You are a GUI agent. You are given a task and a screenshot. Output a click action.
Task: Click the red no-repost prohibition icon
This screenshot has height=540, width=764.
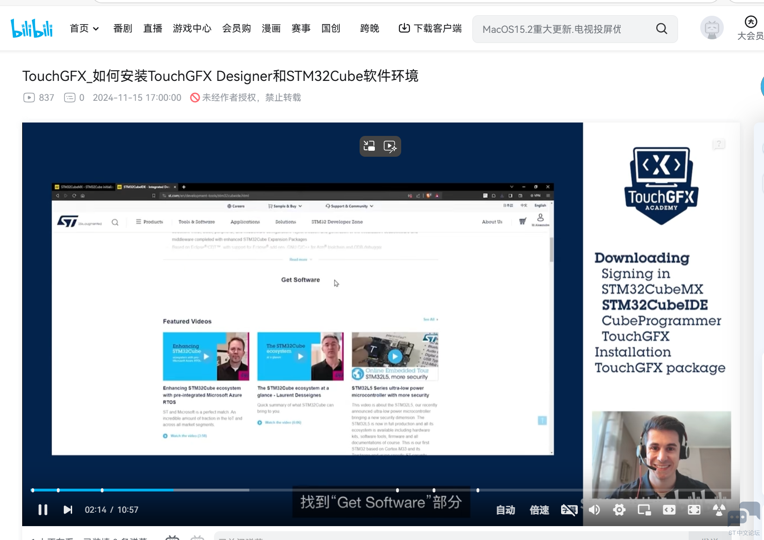click(x=195, y=98)
